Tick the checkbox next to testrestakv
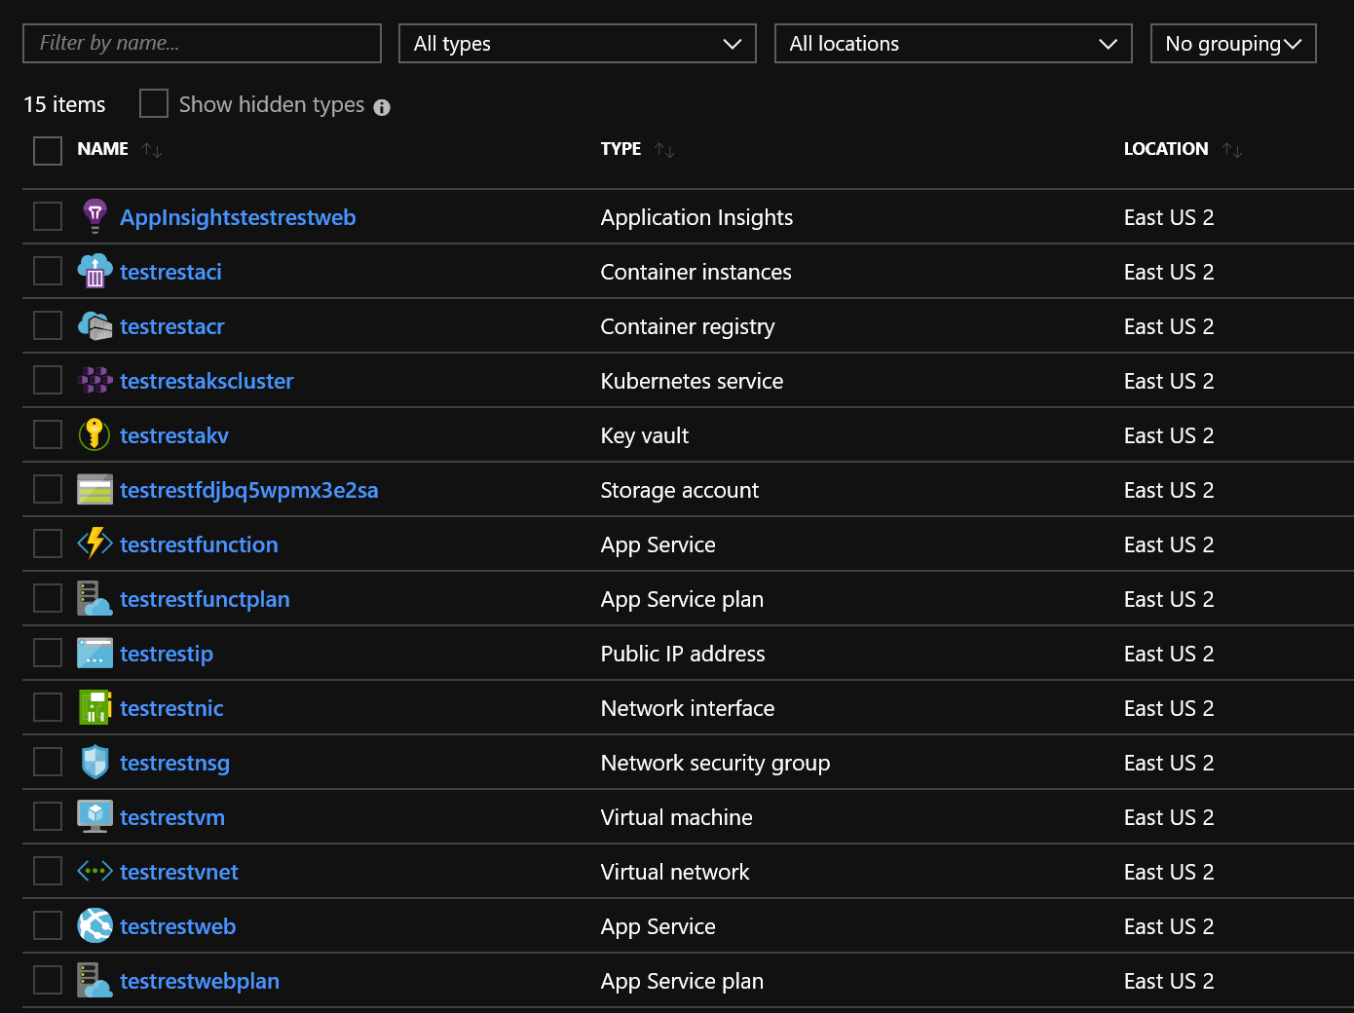This screenshot has width=1354, height=1013. click(x=48, y=434)
